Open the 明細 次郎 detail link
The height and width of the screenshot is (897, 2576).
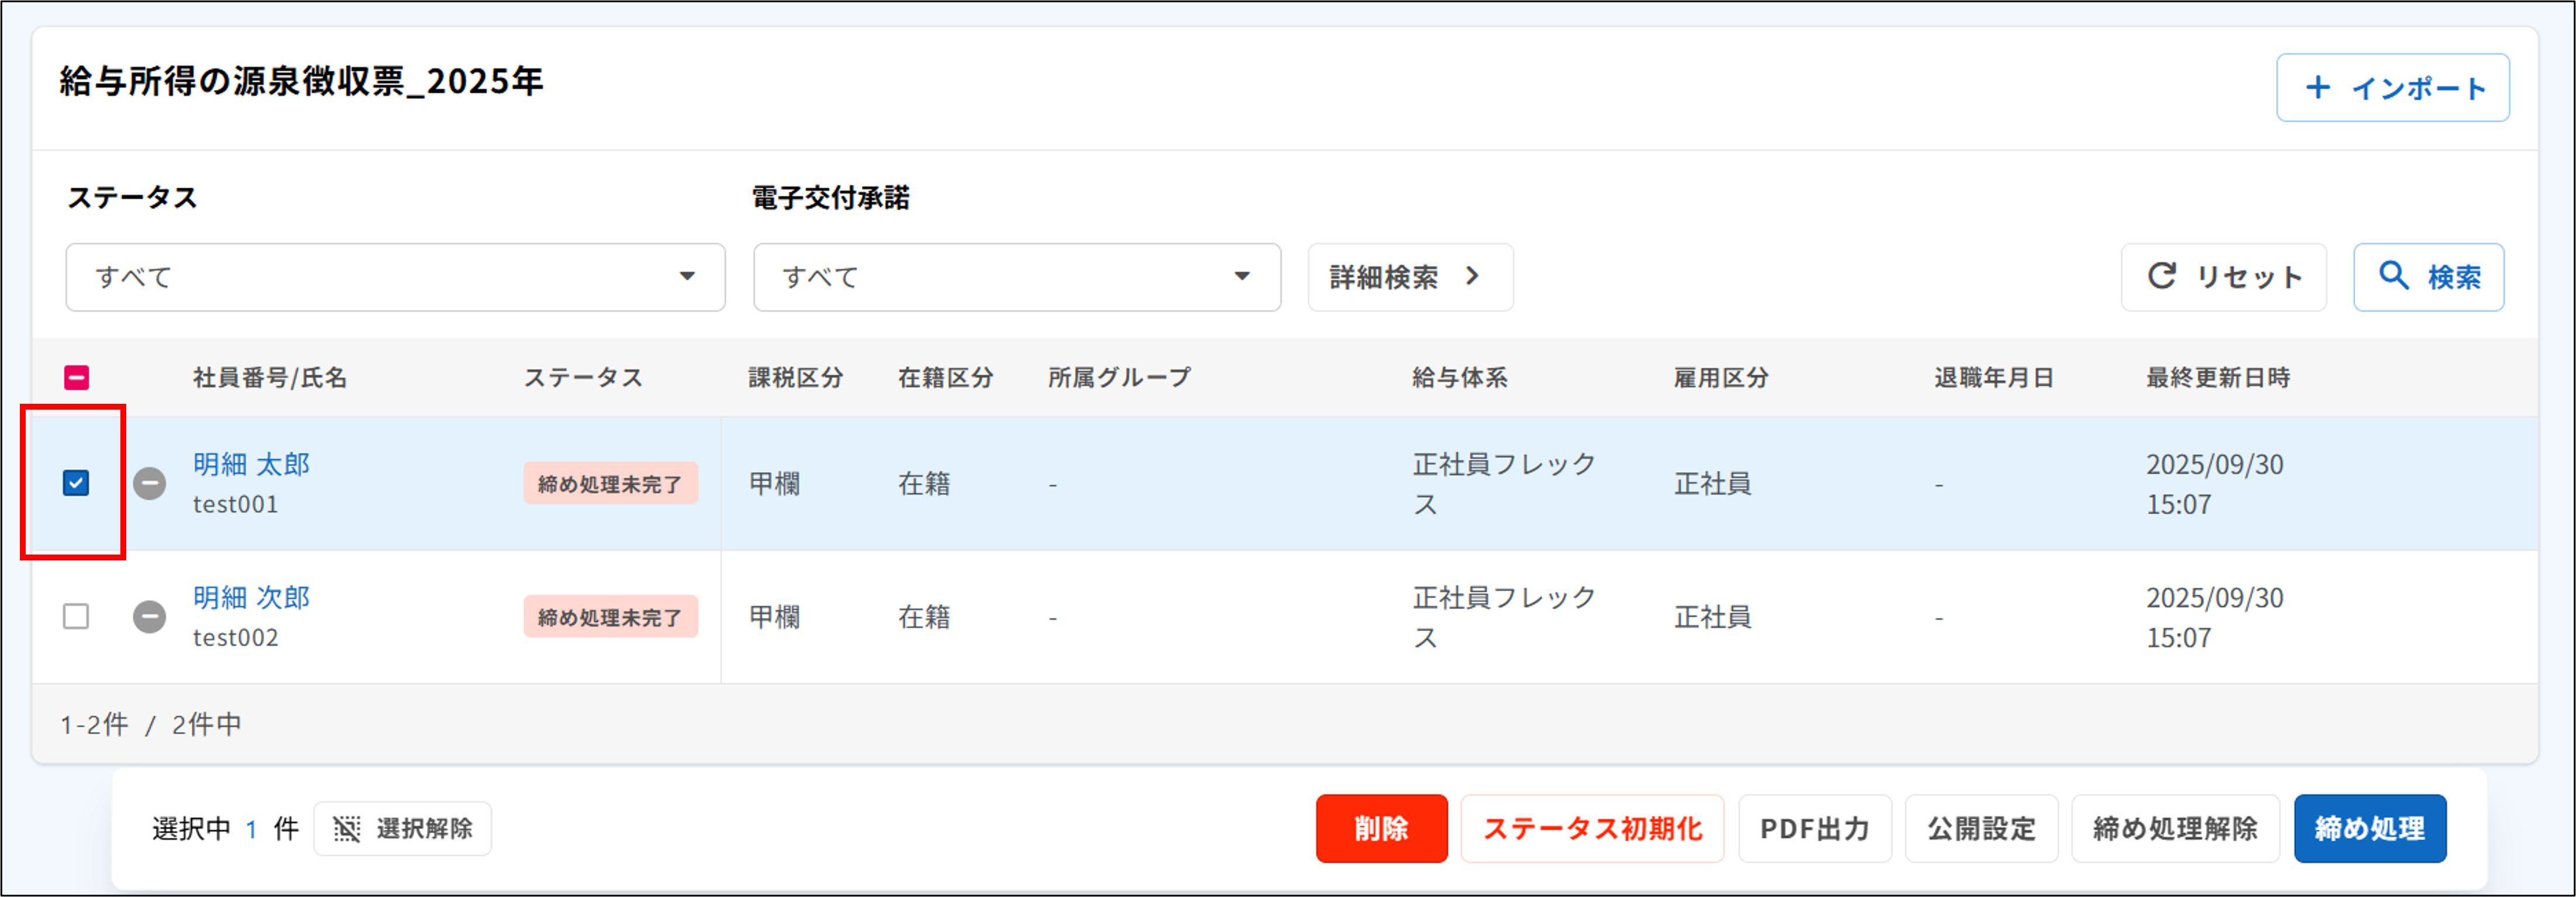click(251, 597)
